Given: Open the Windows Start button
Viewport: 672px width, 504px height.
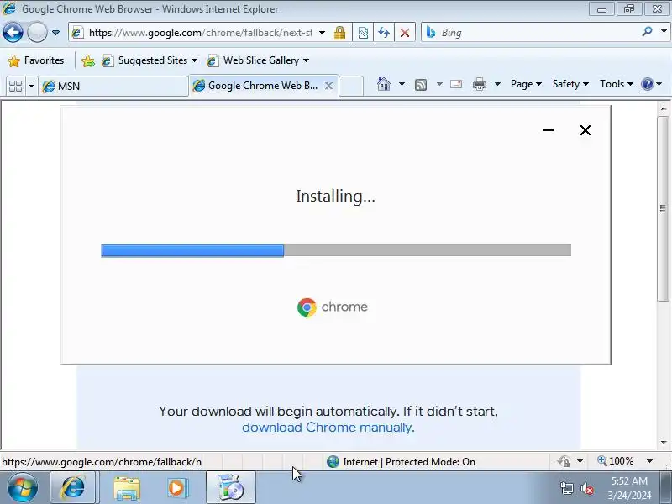Looking at the screenshot, I should click(23, 488).
